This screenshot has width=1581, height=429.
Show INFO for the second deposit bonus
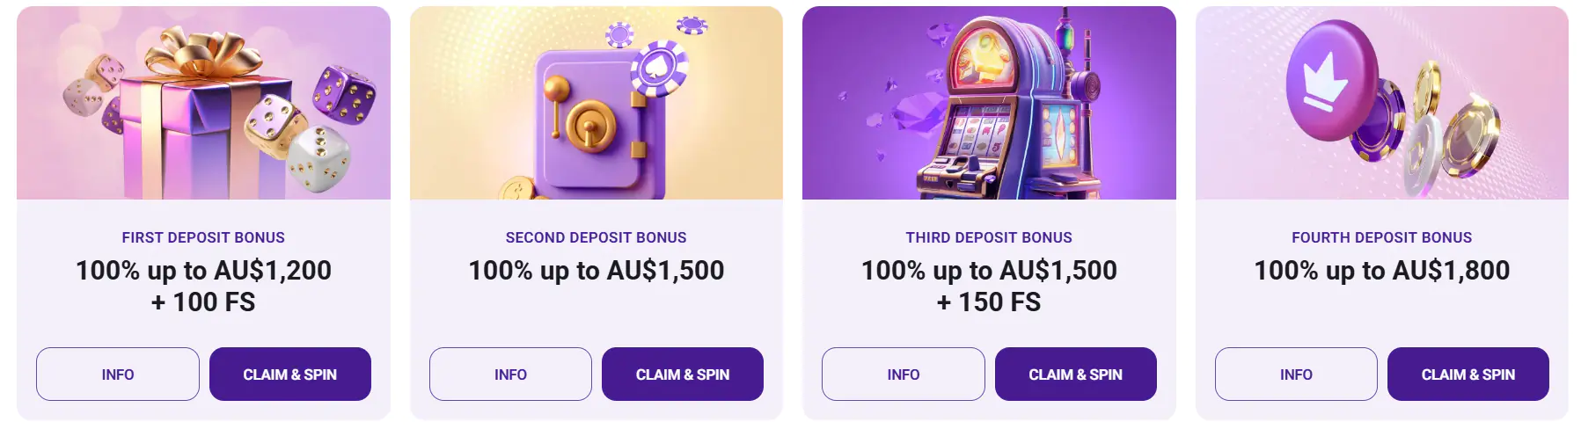510,374
